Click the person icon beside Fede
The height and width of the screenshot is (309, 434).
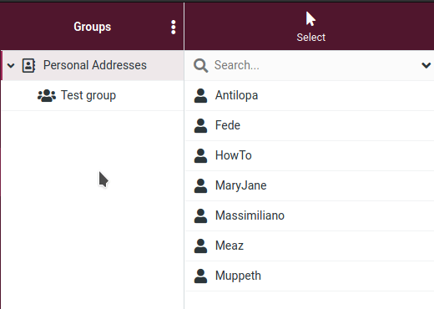click(x=200, y=125)
